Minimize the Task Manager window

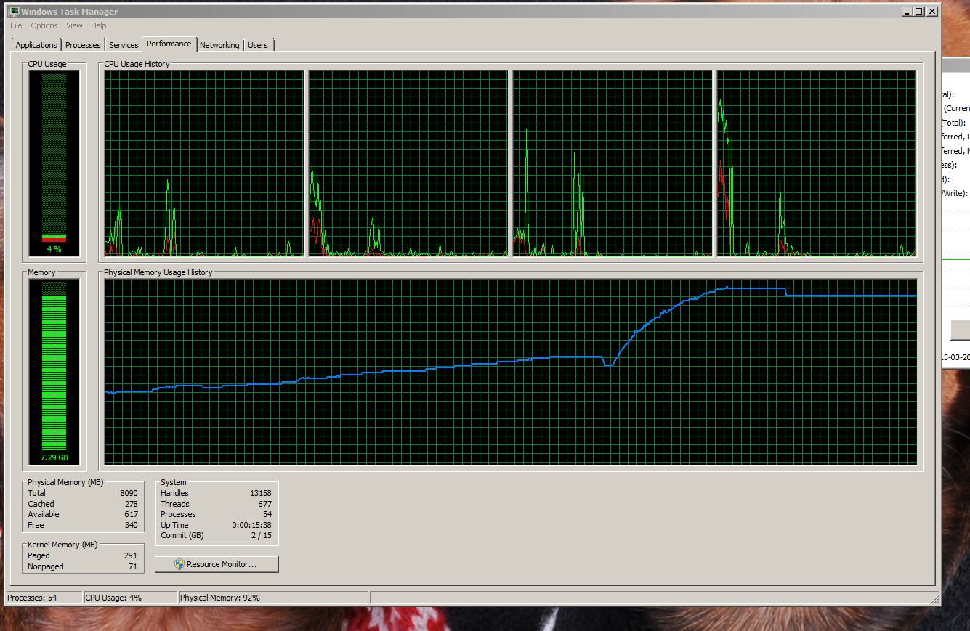(907, 12)
